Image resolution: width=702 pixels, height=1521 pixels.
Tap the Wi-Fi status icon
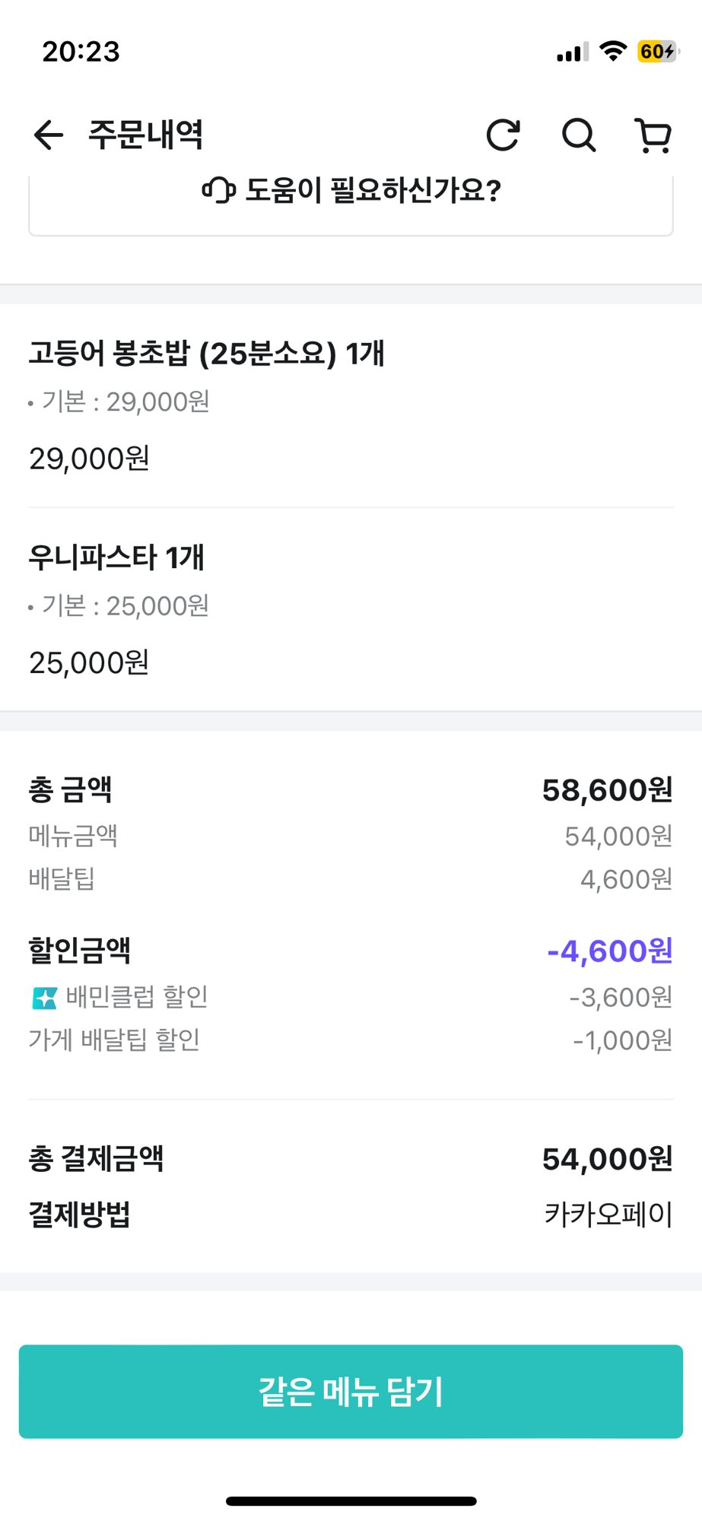[x=613, y=51]
